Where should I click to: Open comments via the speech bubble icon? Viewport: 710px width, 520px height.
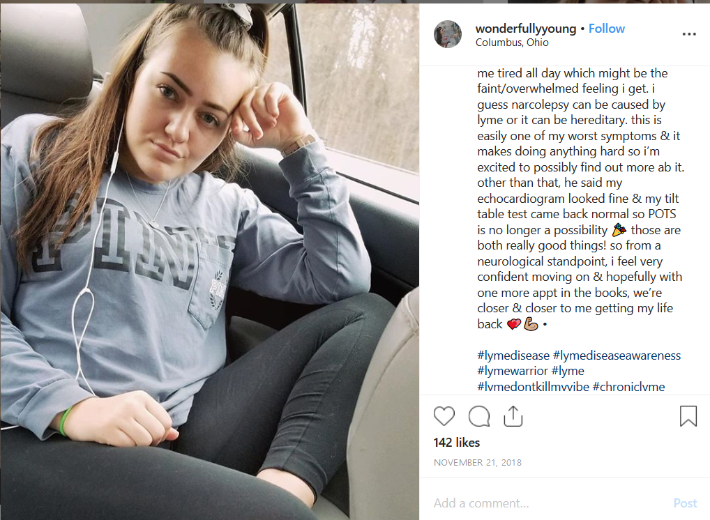(x=479, y=416)
